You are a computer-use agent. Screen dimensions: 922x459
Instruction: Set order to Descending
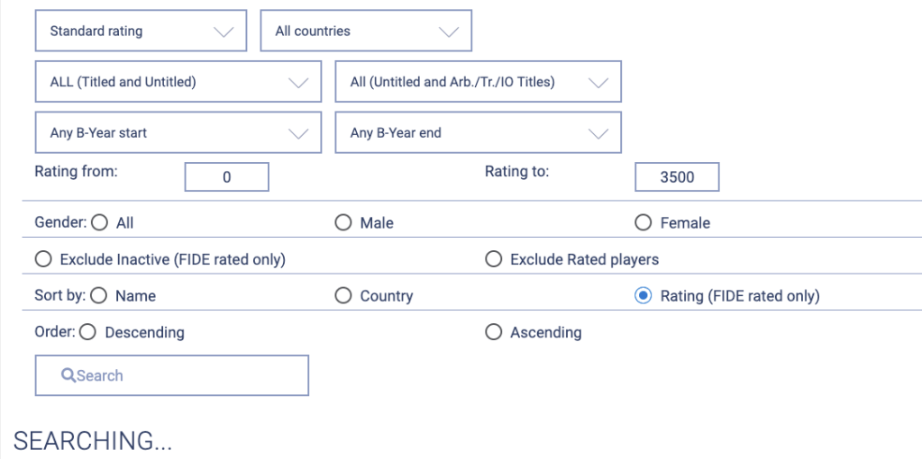point(87,332)
